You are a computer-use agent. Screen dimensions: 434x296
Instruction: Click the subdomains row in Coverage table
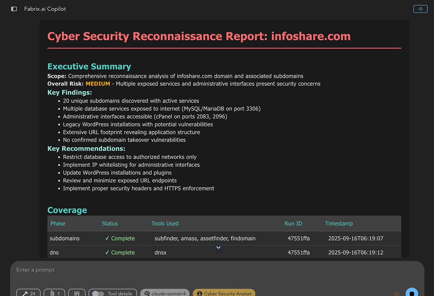(65, 239)
